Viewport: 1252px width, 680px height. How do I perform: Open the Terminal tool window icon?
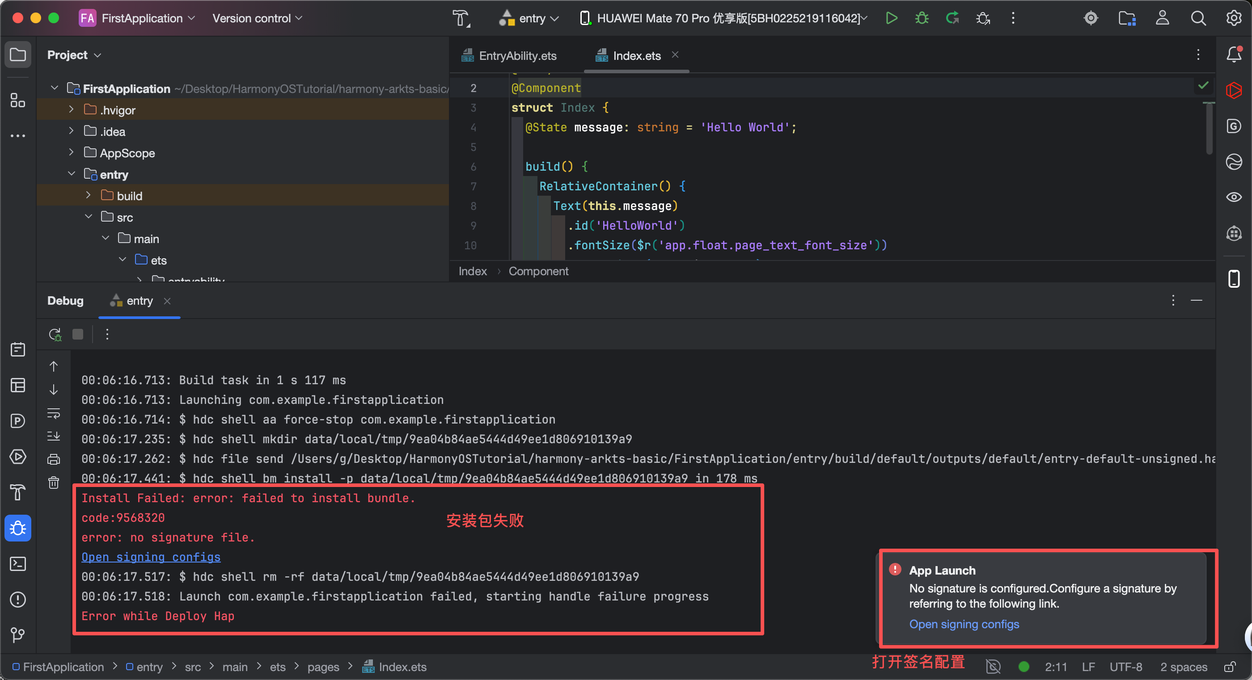click(x=18, y=563)
